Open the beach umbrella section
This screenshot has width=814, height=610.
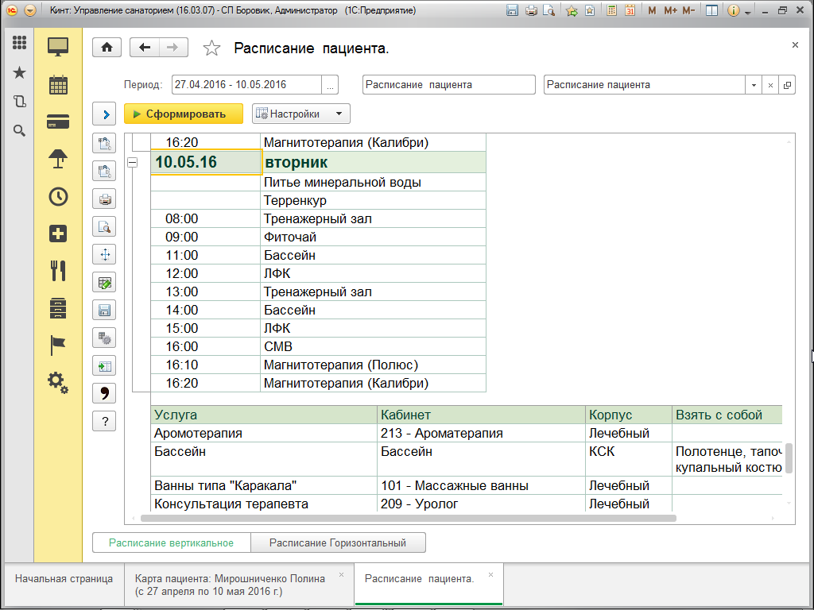(x=58, y=159)
